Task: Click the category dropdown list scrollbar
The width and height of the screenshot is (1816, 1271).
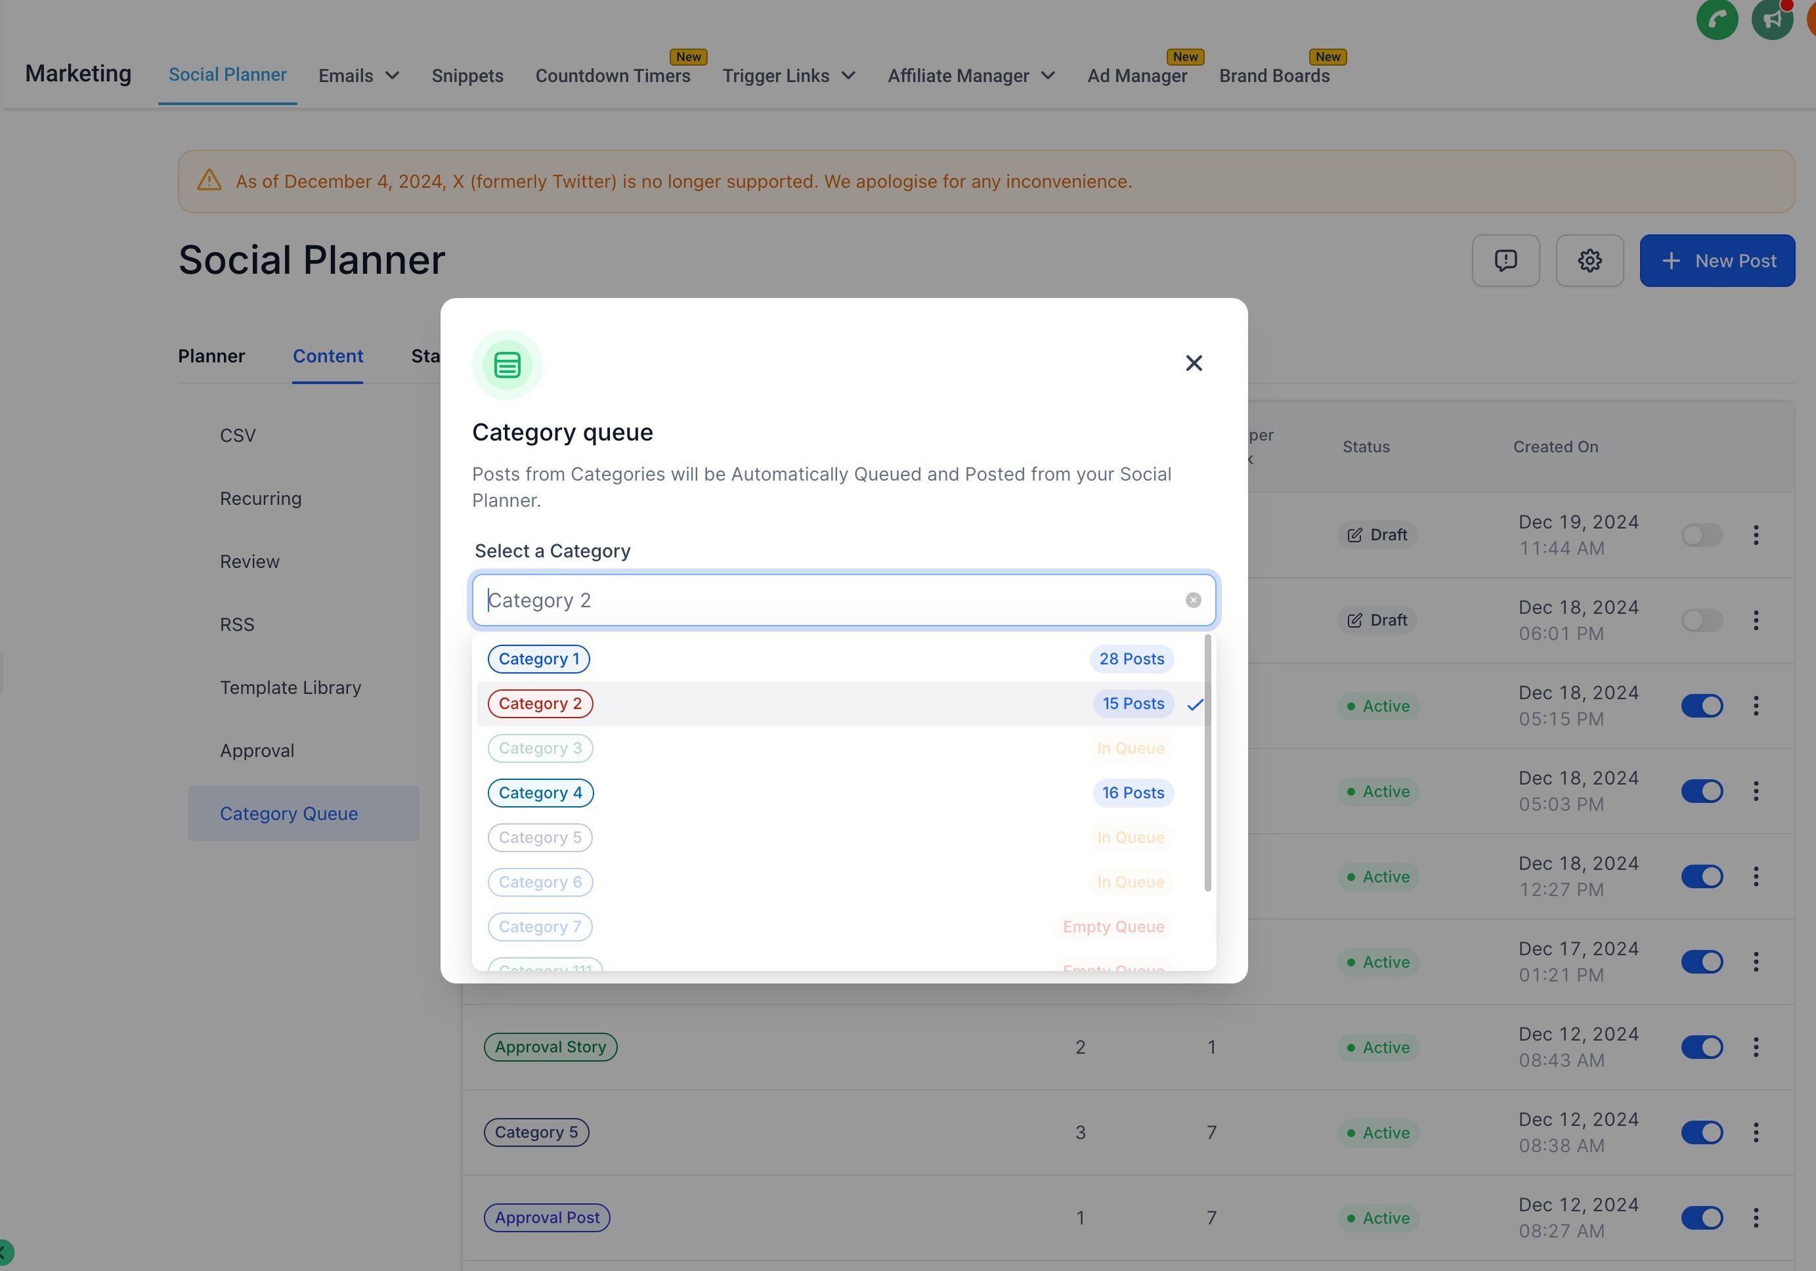Action: point(1207,762)
